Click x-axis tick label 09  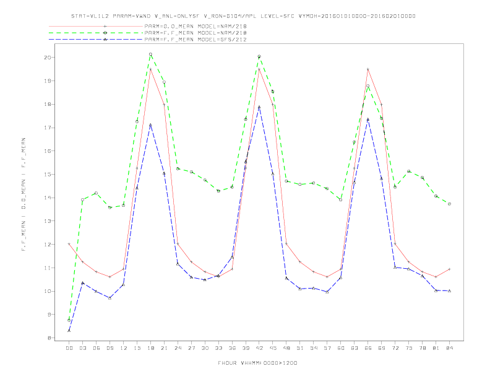click(x=110, y=348)
